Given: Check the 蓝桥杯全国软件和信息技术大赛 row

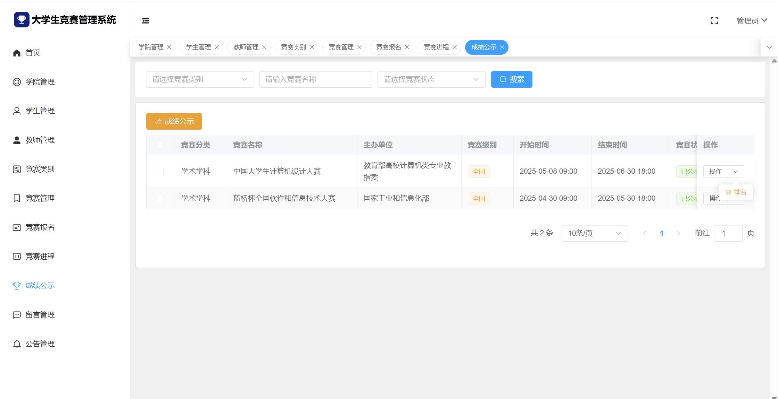Looking at the screenshot, I should pyautogui.click(x=160, y=198).
